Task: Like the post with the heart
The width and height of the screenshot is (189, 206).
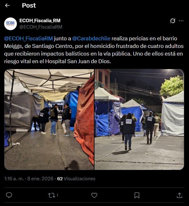Action: [94, 195]
